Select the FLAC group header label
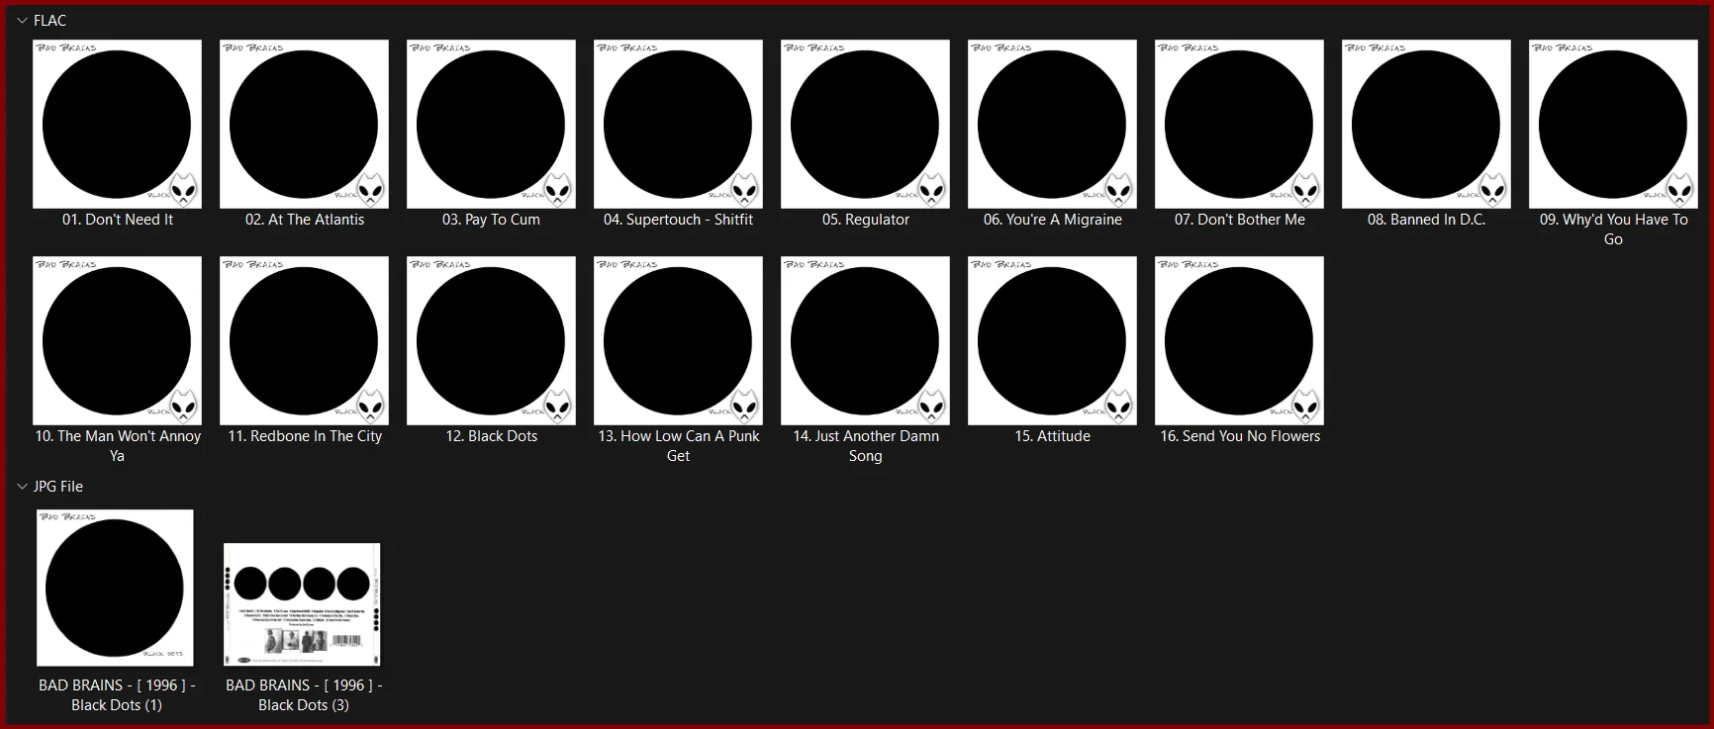Viewport: 1714px width, 729px height. (x=49, y=20)
